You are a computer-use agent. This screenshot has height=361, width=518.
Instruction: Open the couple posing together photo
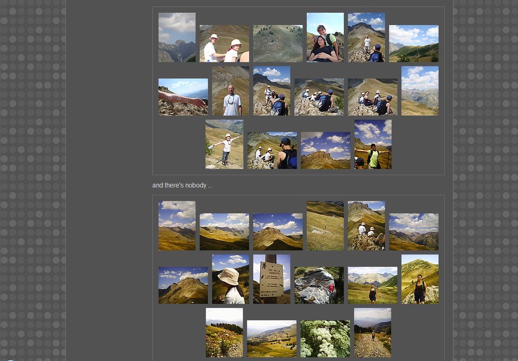325,37
